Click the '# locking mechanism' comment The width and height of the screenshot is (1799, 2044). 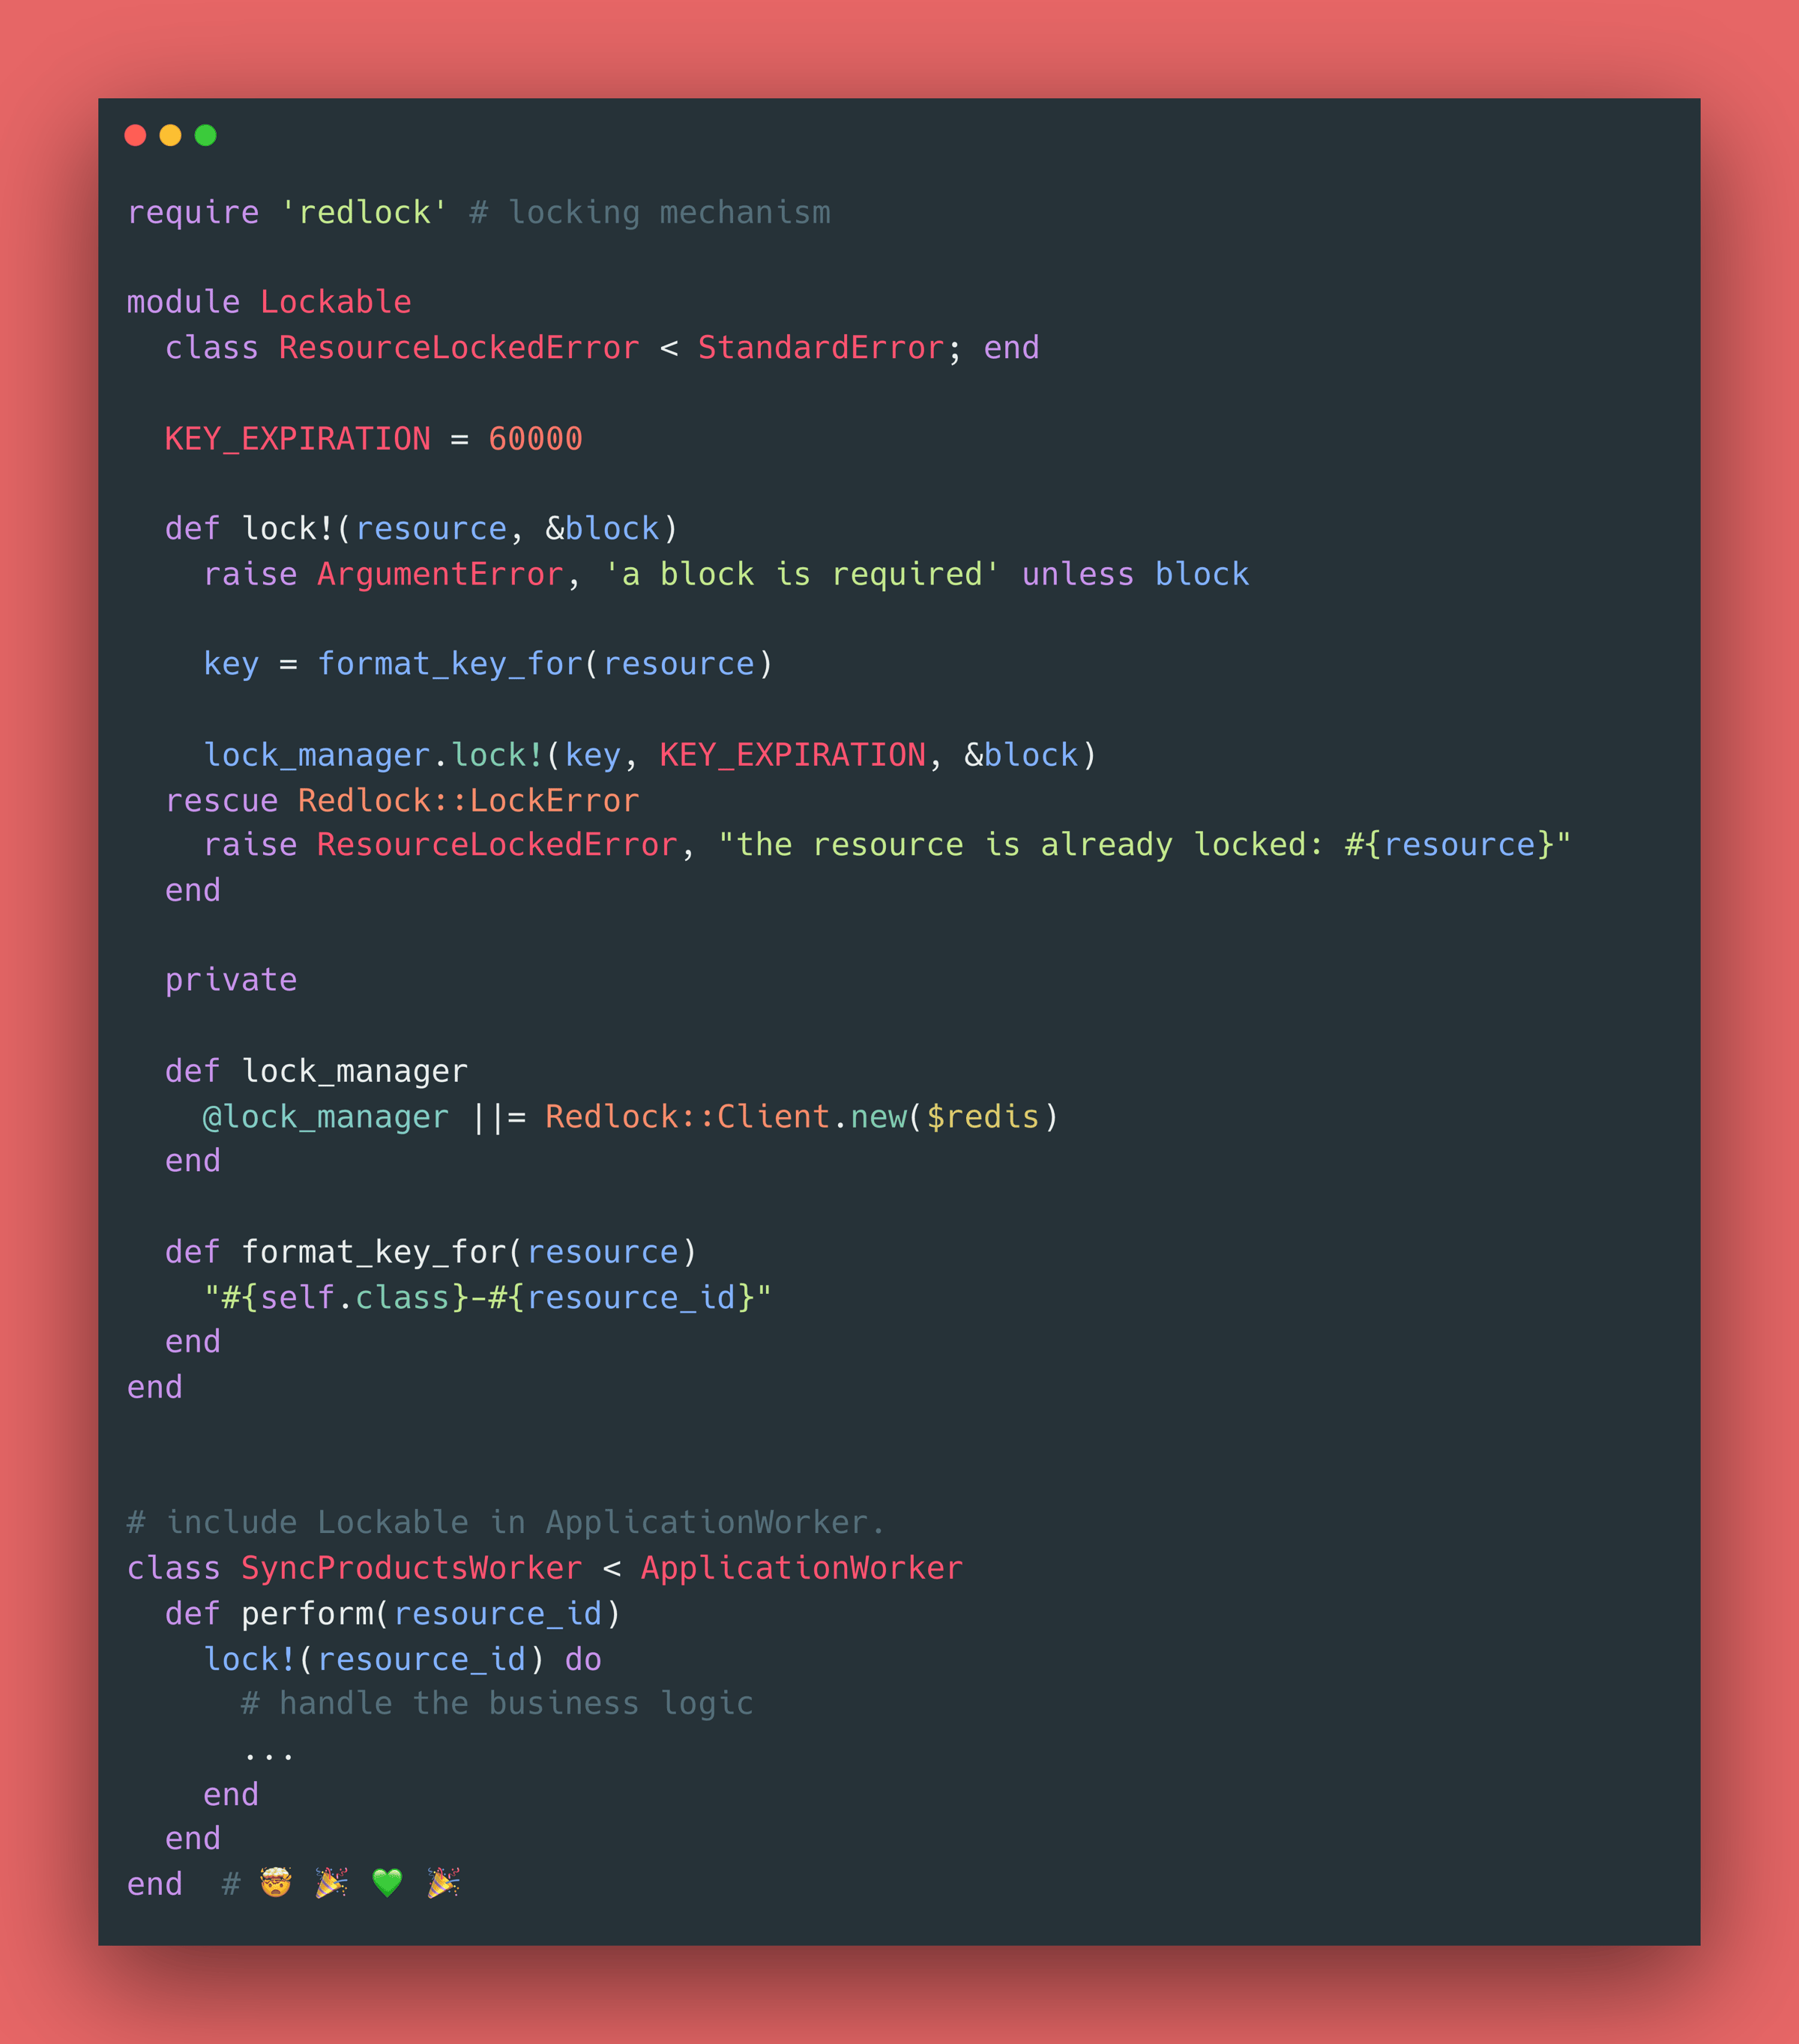point(651,212)
